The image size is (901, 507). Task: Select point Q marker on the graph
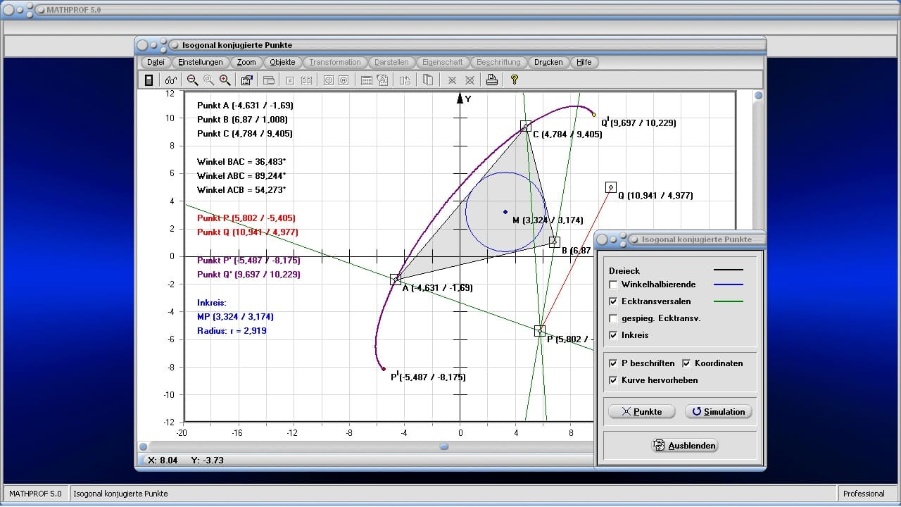(611, 187)
